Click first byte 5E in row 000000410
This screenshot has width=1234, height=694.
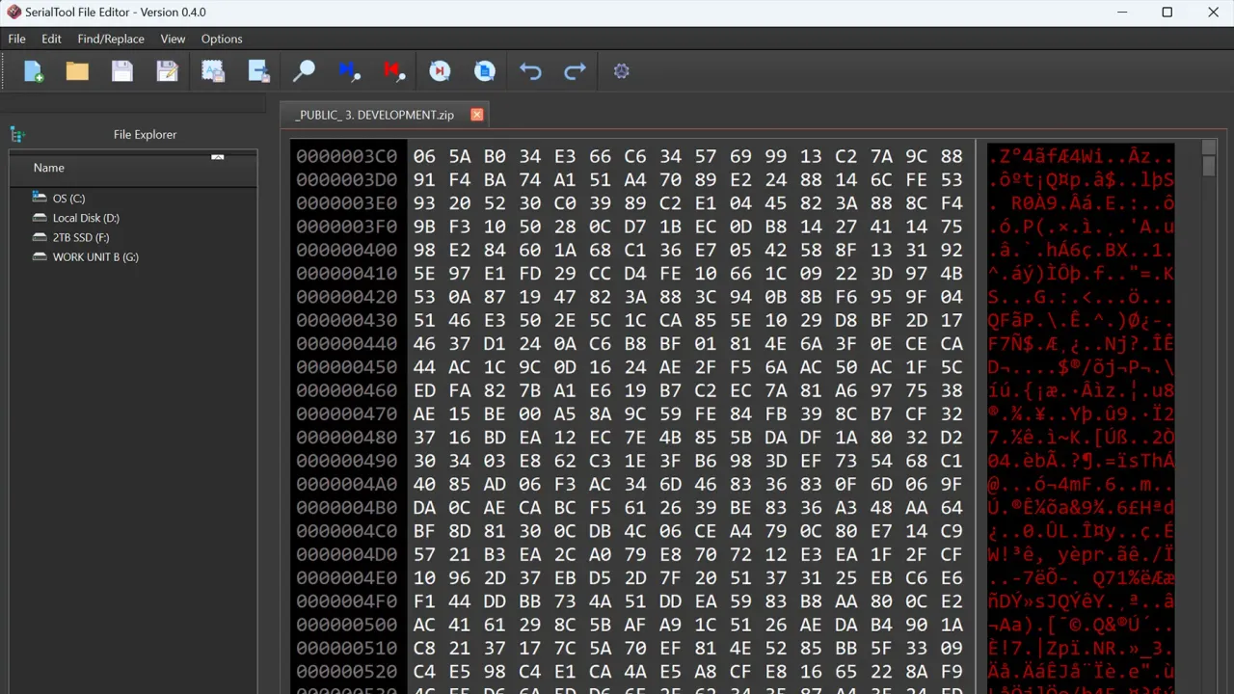(424, 274)
